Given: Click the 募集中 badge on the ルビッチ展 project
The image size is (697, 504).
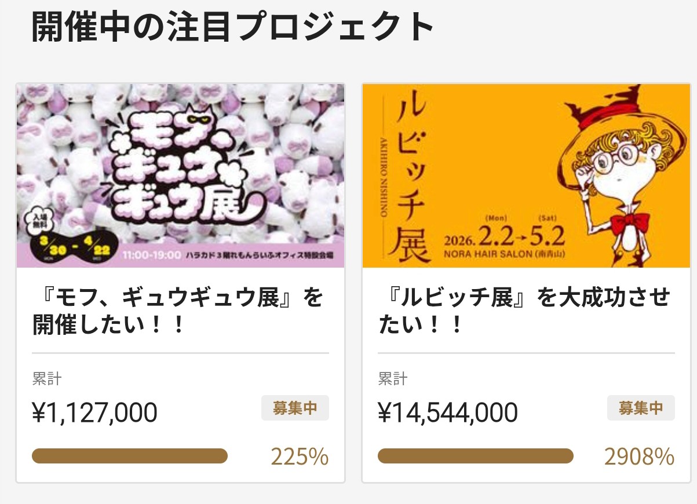Looking at the screenshot, I should (641, 408).
